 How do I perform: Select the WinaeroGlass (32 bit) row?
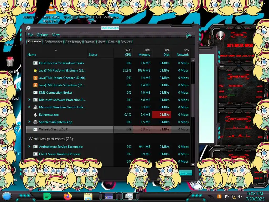click(108, 129)
